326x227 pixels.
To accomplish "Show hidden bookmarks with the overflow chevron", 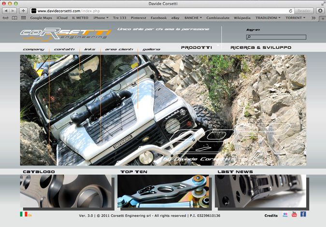I will point(313,18).
